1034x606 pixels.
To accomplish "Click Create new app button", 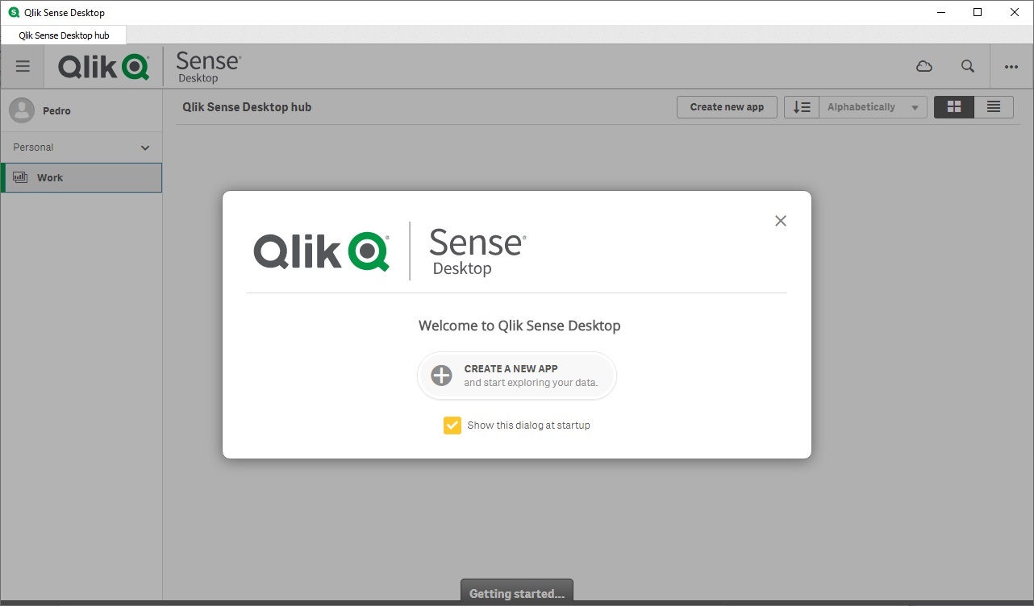I will pos(726,106).
